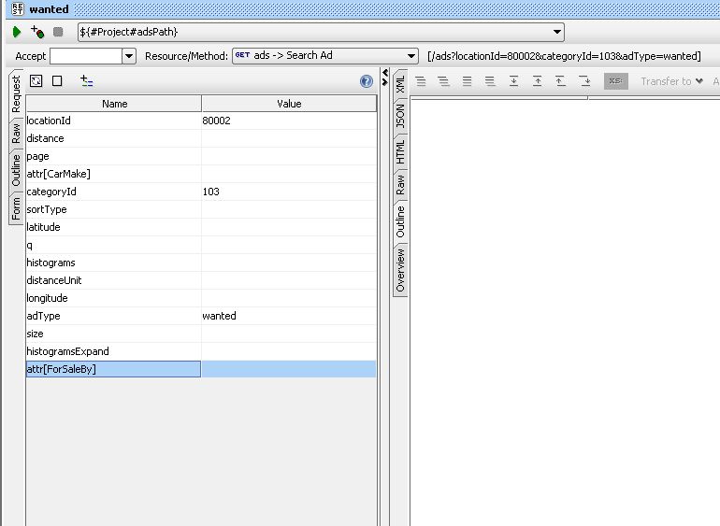Switch to the request Form tab
This screenshot has width=720, height=526.
click(16, 209)
